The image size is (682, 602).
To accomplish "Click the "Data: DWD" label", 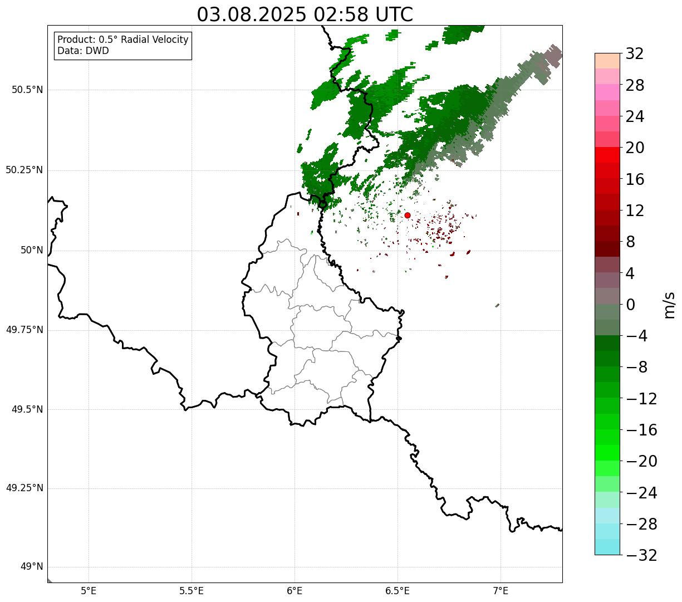I will click(84, 51).
